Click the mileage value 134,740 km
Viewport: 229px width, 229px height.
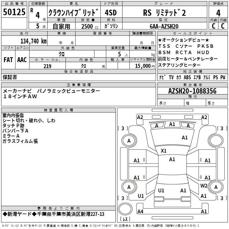33,41
